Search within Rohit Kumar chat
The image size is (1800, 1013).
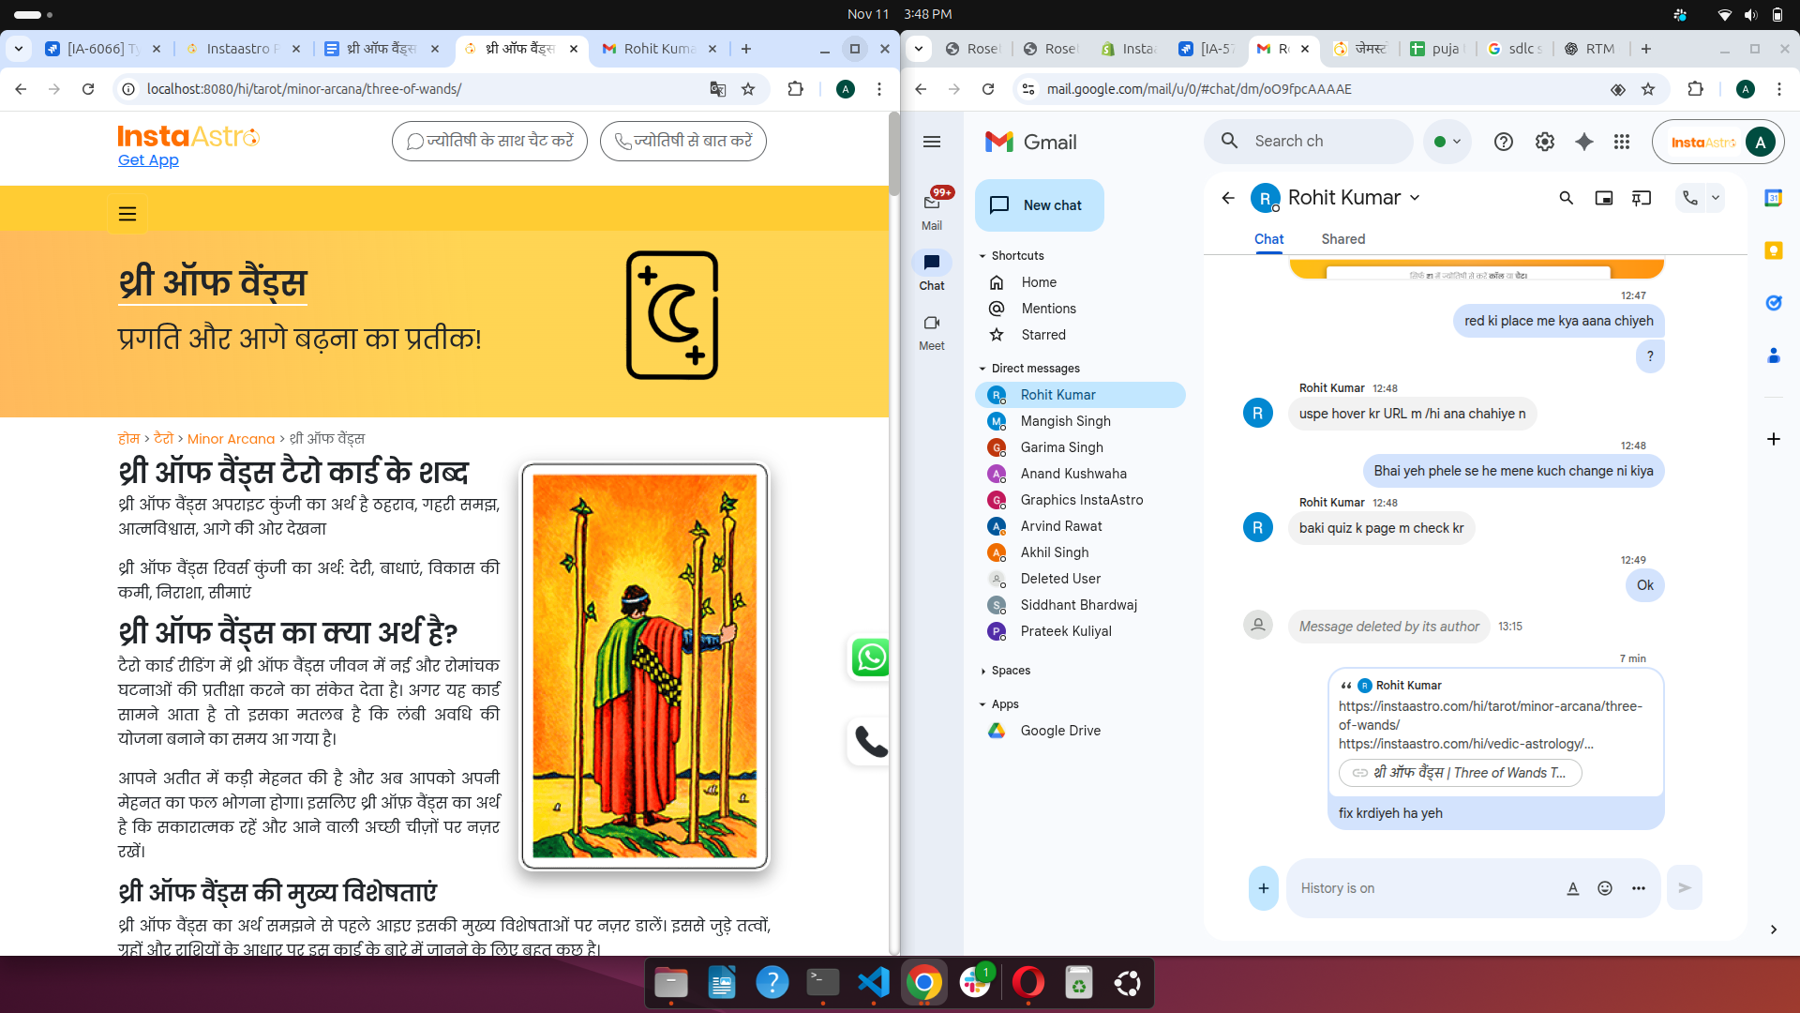[x=1566, y=198]
